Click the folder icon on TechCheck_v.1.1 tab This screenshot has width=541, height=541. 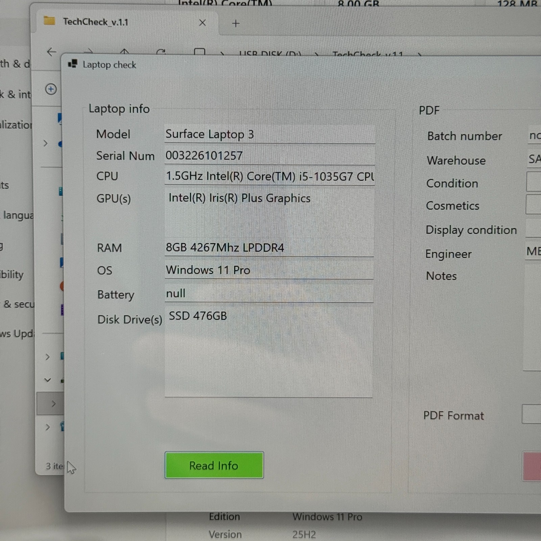point(49,21)
